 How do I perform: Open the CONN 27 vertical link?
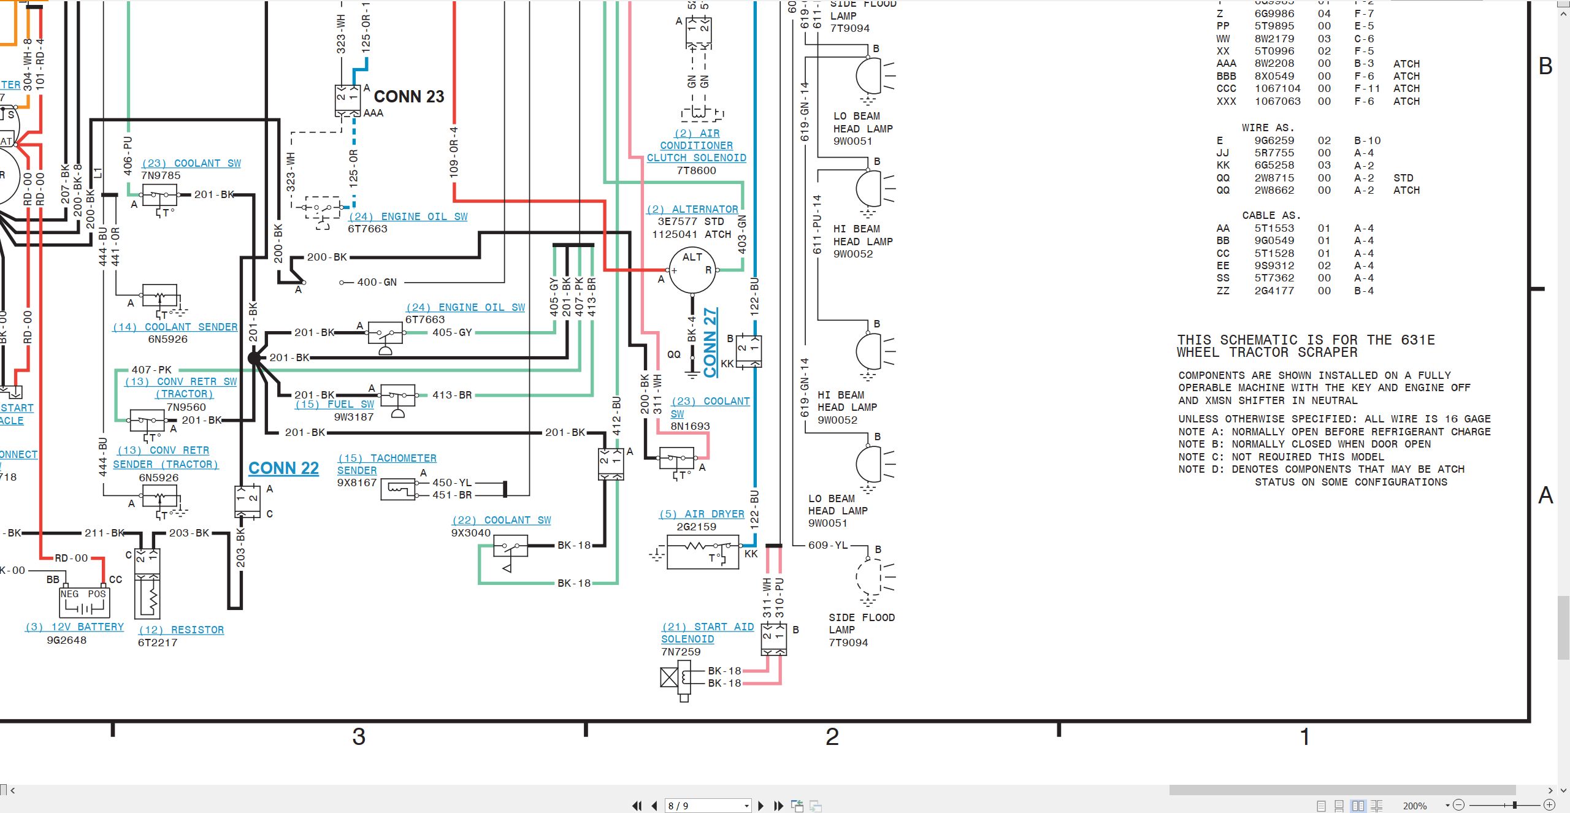710,342
